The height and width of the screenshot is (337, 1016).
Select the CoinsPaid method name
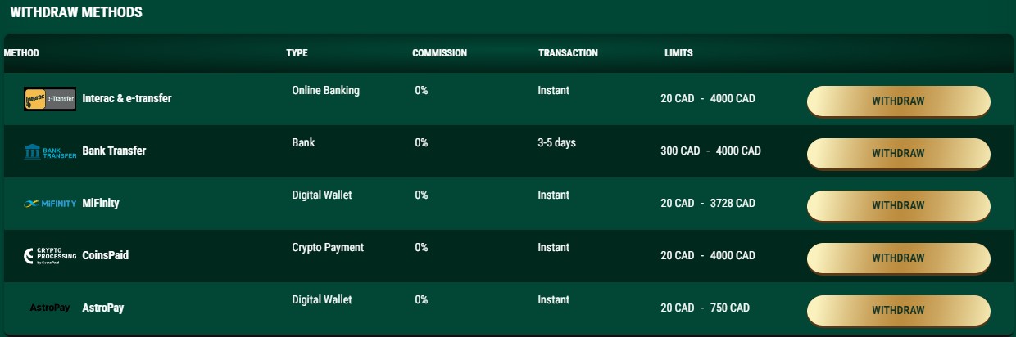(x=106, y=256)
